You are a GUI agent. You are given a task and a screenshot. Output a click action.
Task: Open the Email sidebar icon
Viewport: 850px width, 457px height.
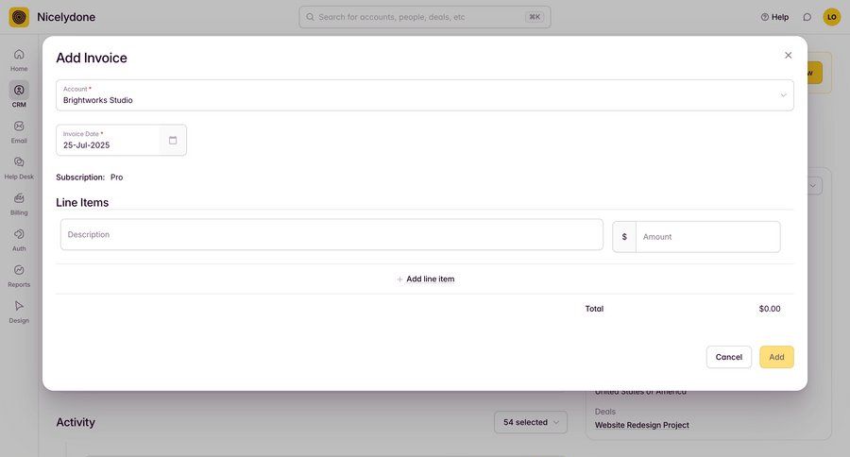[19, 127]
